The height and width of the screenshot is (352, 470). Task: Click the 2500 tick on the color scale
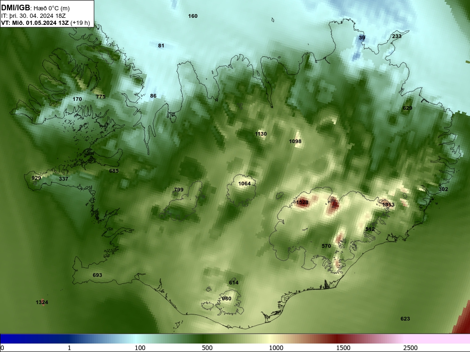click(410, 348)
